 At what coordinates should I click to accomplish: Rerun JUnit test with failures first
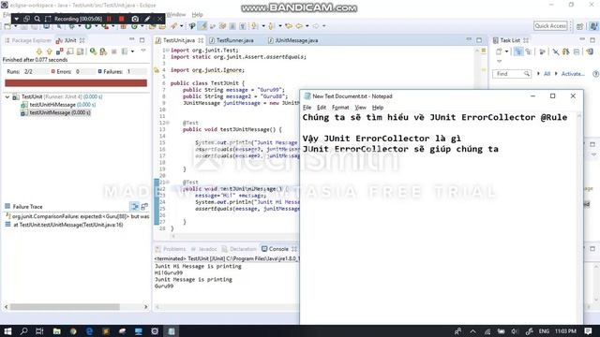[x=103, y=51]
